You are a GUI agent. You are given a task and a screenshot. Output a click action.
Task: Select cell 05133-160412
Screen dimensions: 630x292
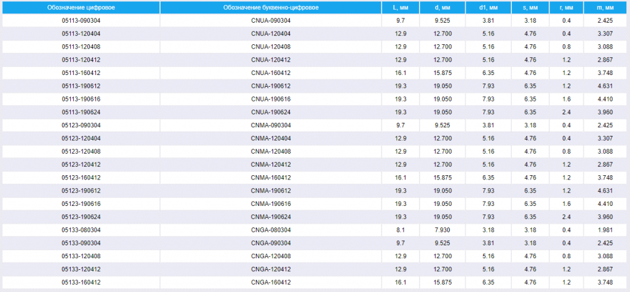[x=81, y=282]
